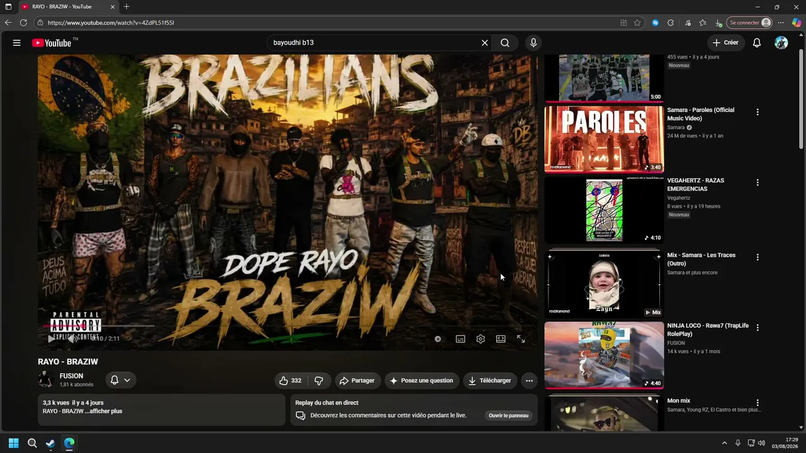Go to the YouTube home logo

pos(53,43)
